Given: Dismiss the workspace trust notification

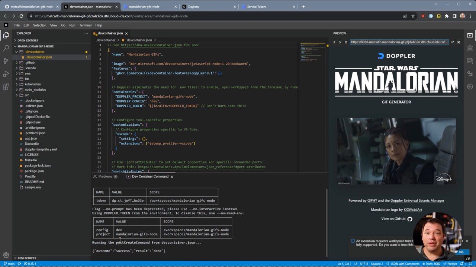Looking at the screenshot, I should [467, 241].
